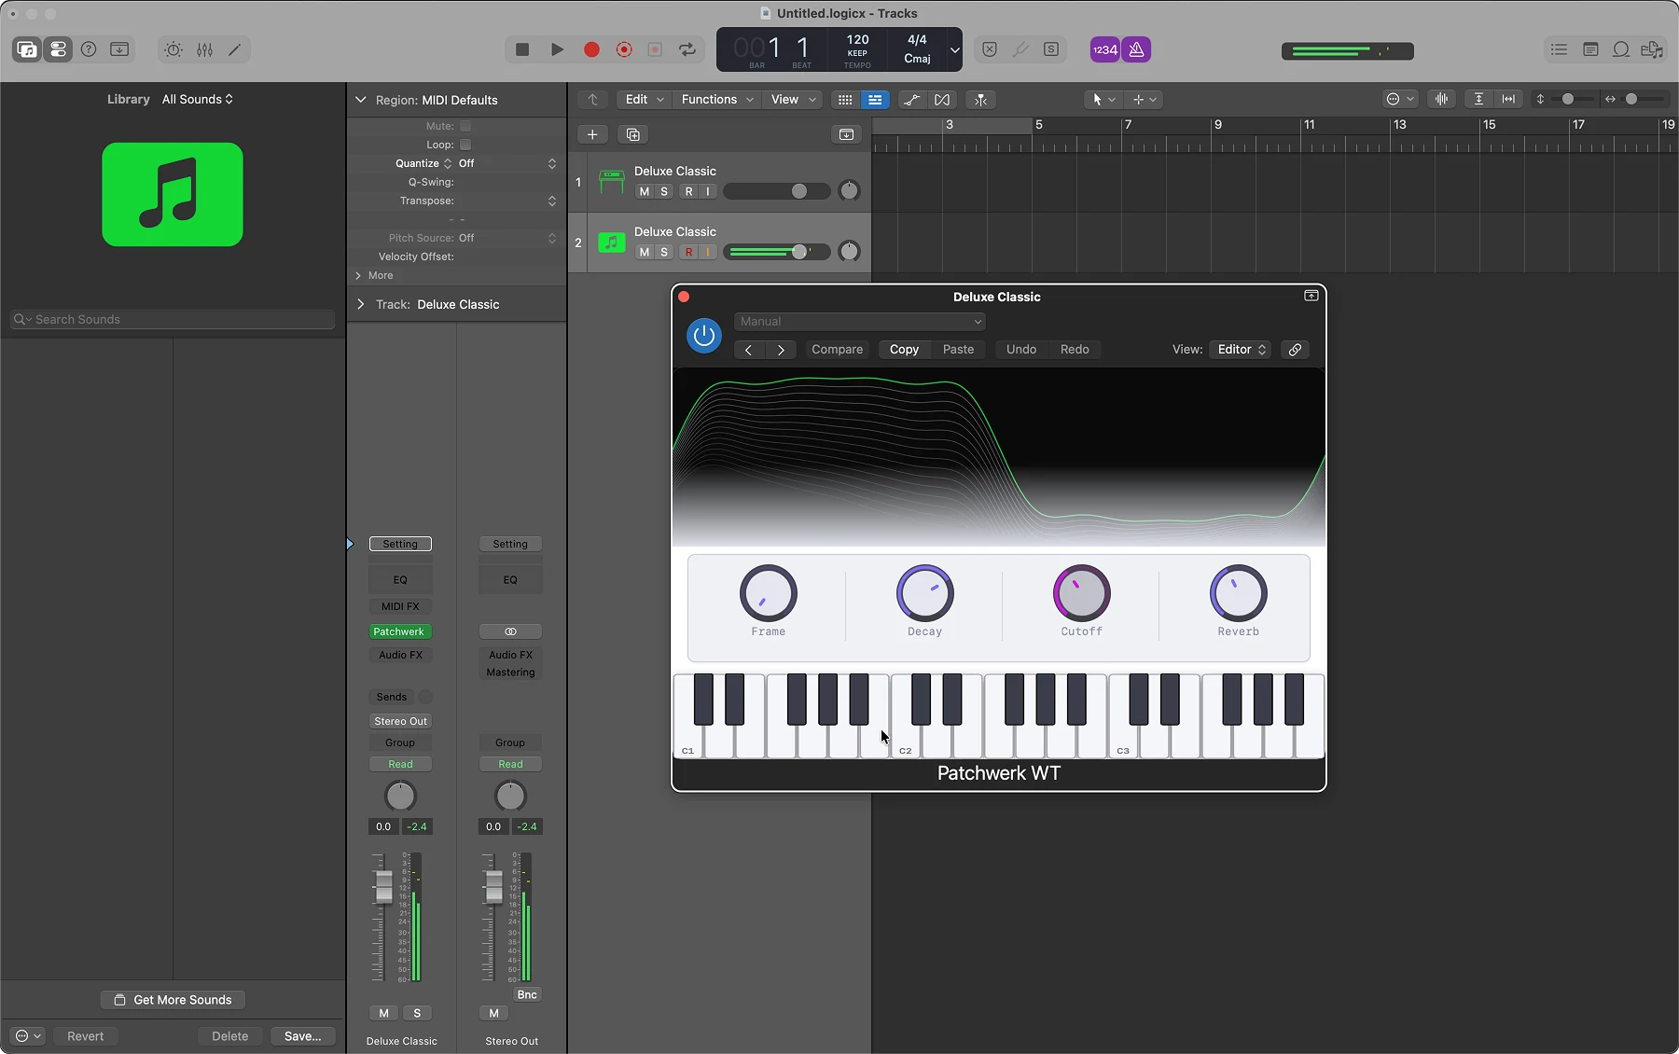The image size is (1679, 1054).
Task: Record-enable track 2 Deluxe Classic
Action: pyautogui.click(x=689, y=252)
